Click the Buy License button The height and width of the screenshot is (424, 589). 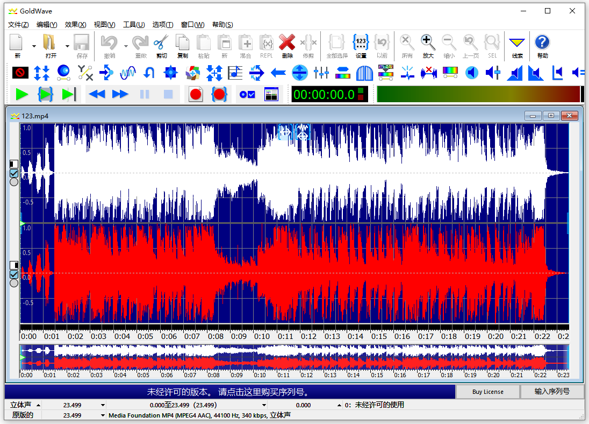point(487,392)
